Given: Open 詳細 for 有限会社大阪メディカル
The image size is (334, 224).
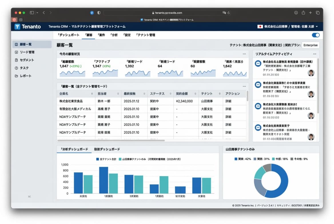Looking at the screenshot, I should [228, 109].
